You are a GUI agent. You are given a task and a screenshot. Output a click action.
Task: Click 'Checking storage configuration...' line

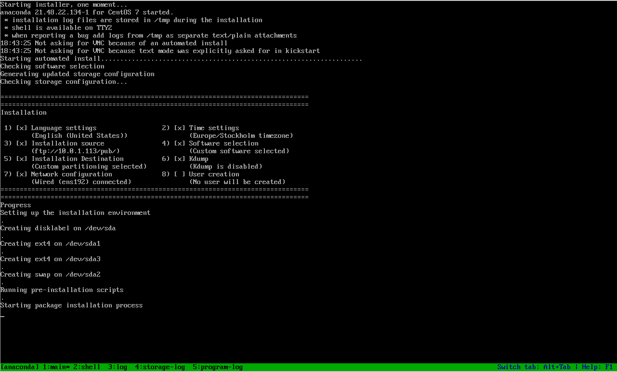click(x=64, y=82)
